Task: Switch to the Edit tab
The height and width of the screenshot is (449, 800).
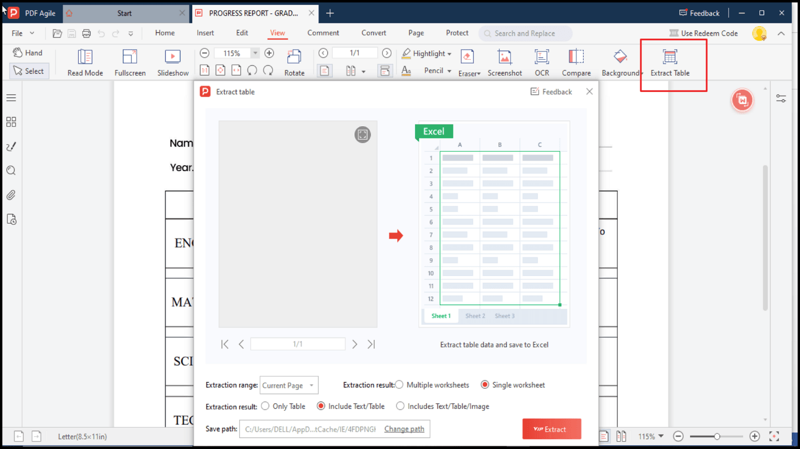Action: tap(242, 33)
